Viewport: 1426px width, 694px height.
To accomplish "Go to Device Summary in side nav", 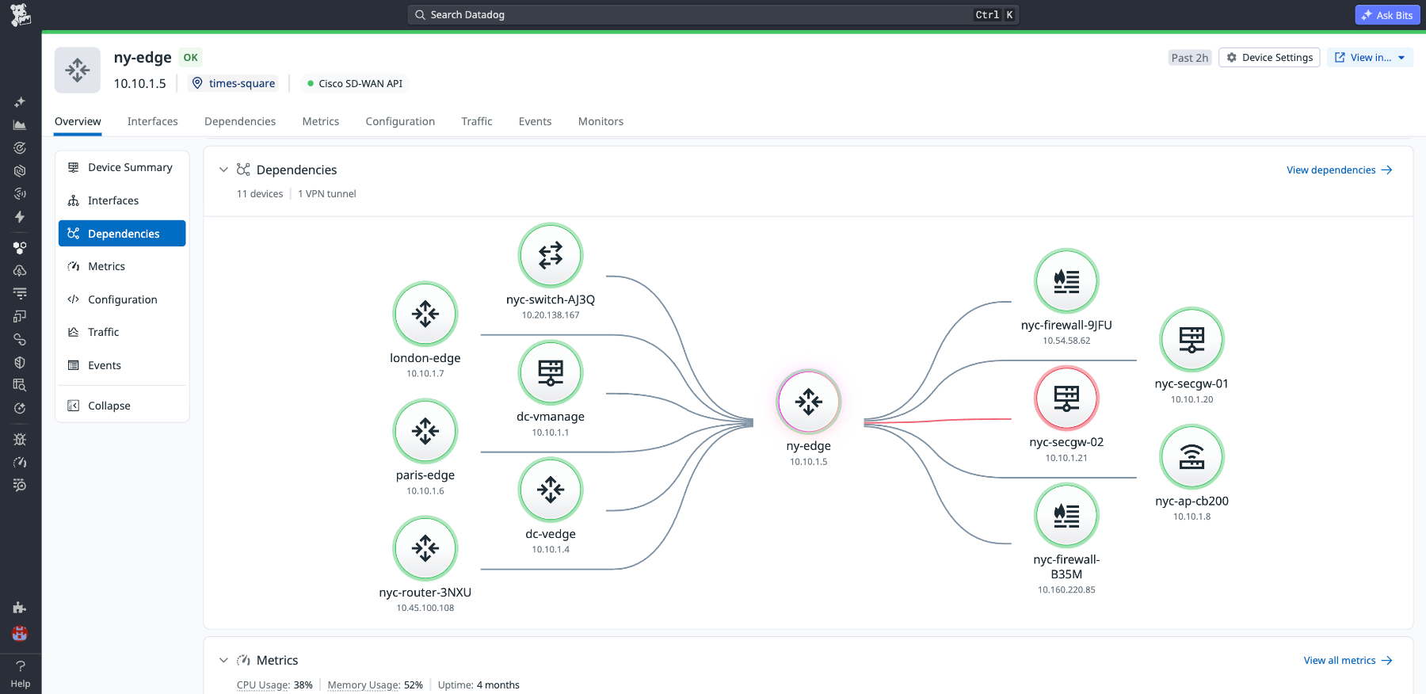I will point(122,167).
